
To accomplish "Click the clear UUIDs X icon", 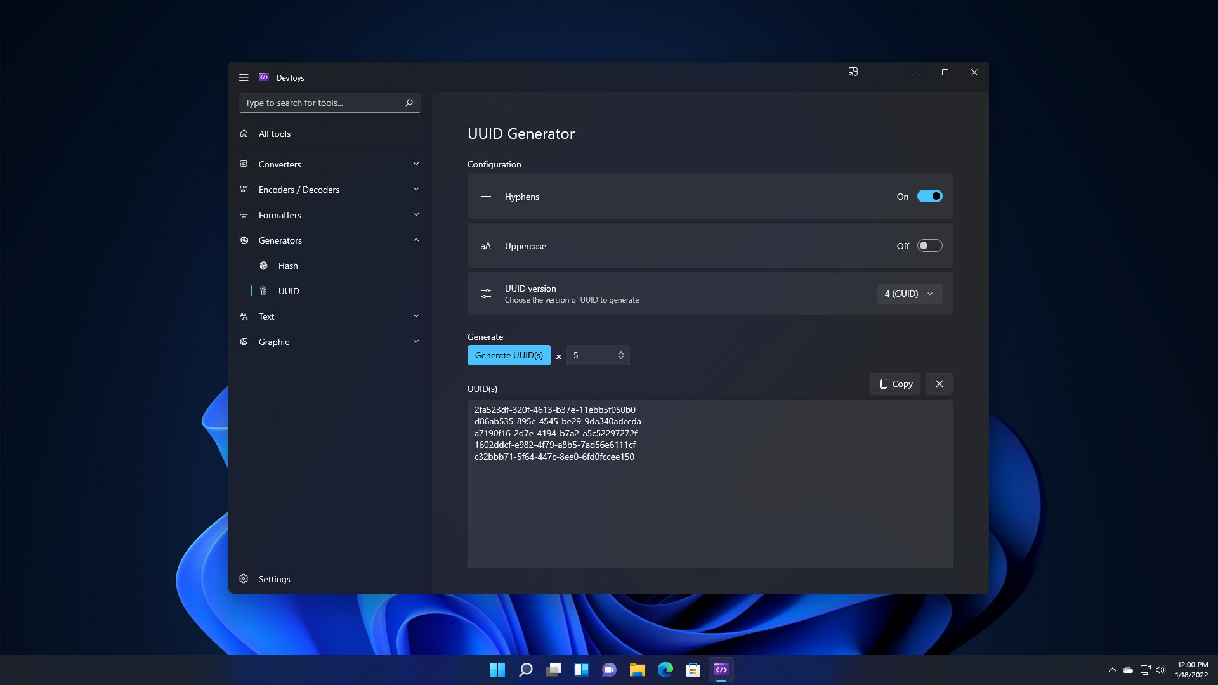I will point(940,383).
